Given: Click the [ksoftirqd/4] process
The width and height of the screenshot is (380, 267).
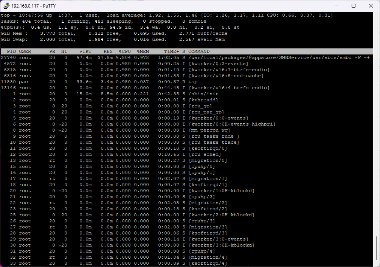Looking at the screenshot, I should coord(208,263).
